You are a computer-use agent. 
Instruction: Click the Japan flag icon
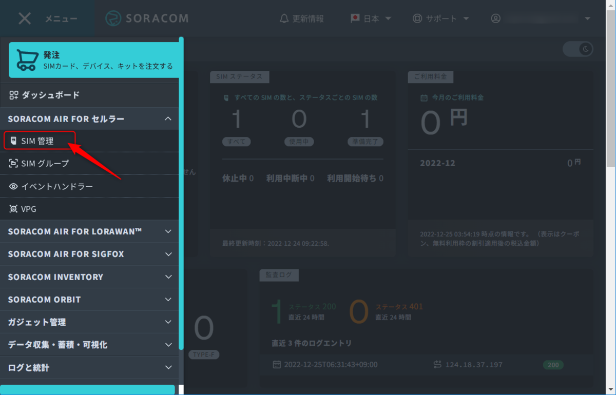click(355, 18)
